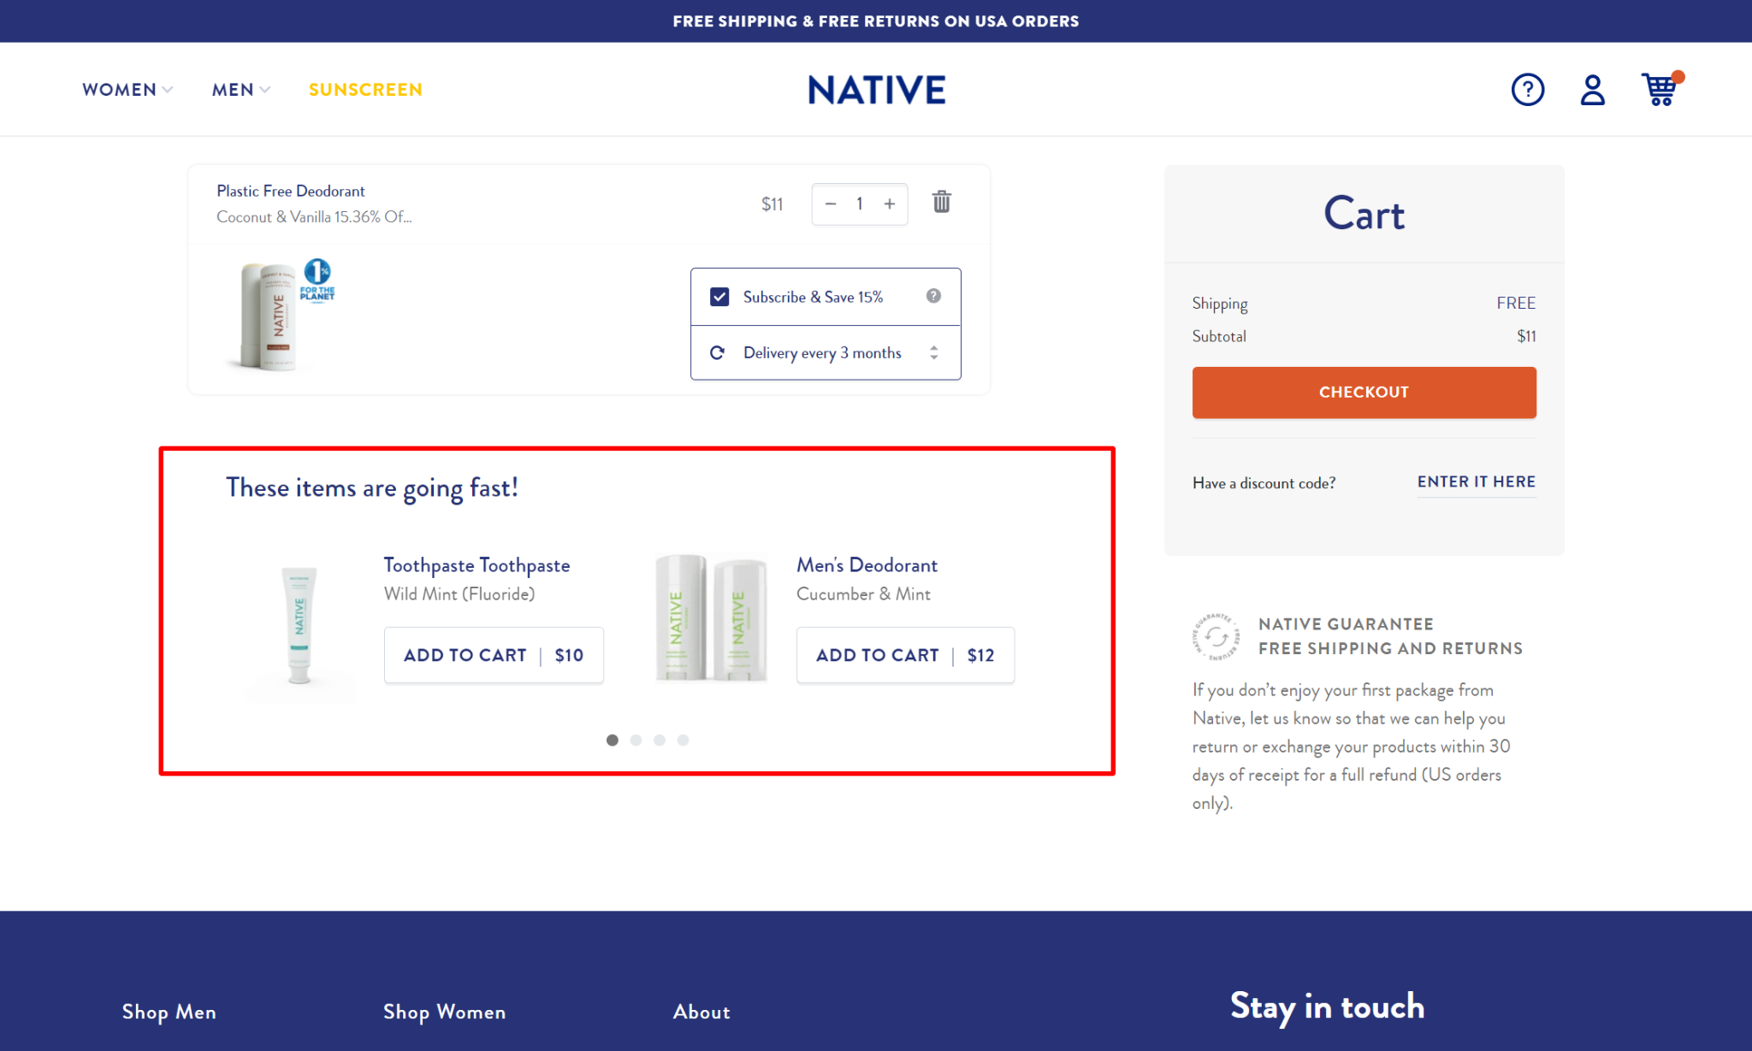Decrease quantity with the minus icon
The image size is (1752, 1051).
pyautogui.click(x=830, y=204)
